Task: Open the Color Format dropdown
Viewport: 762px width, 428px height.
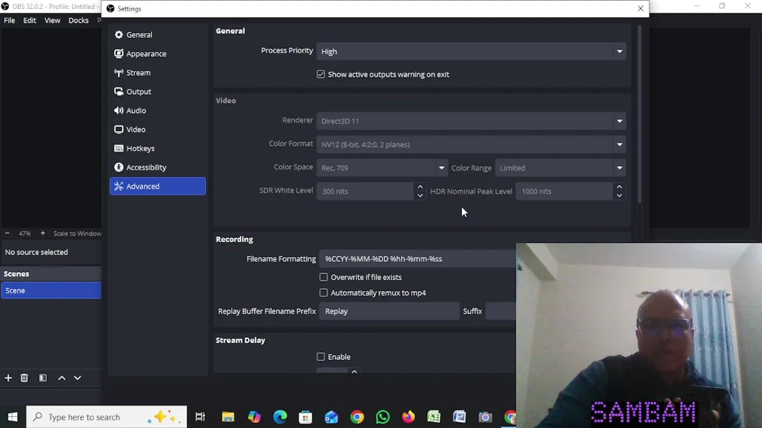Action: [471, 144]
